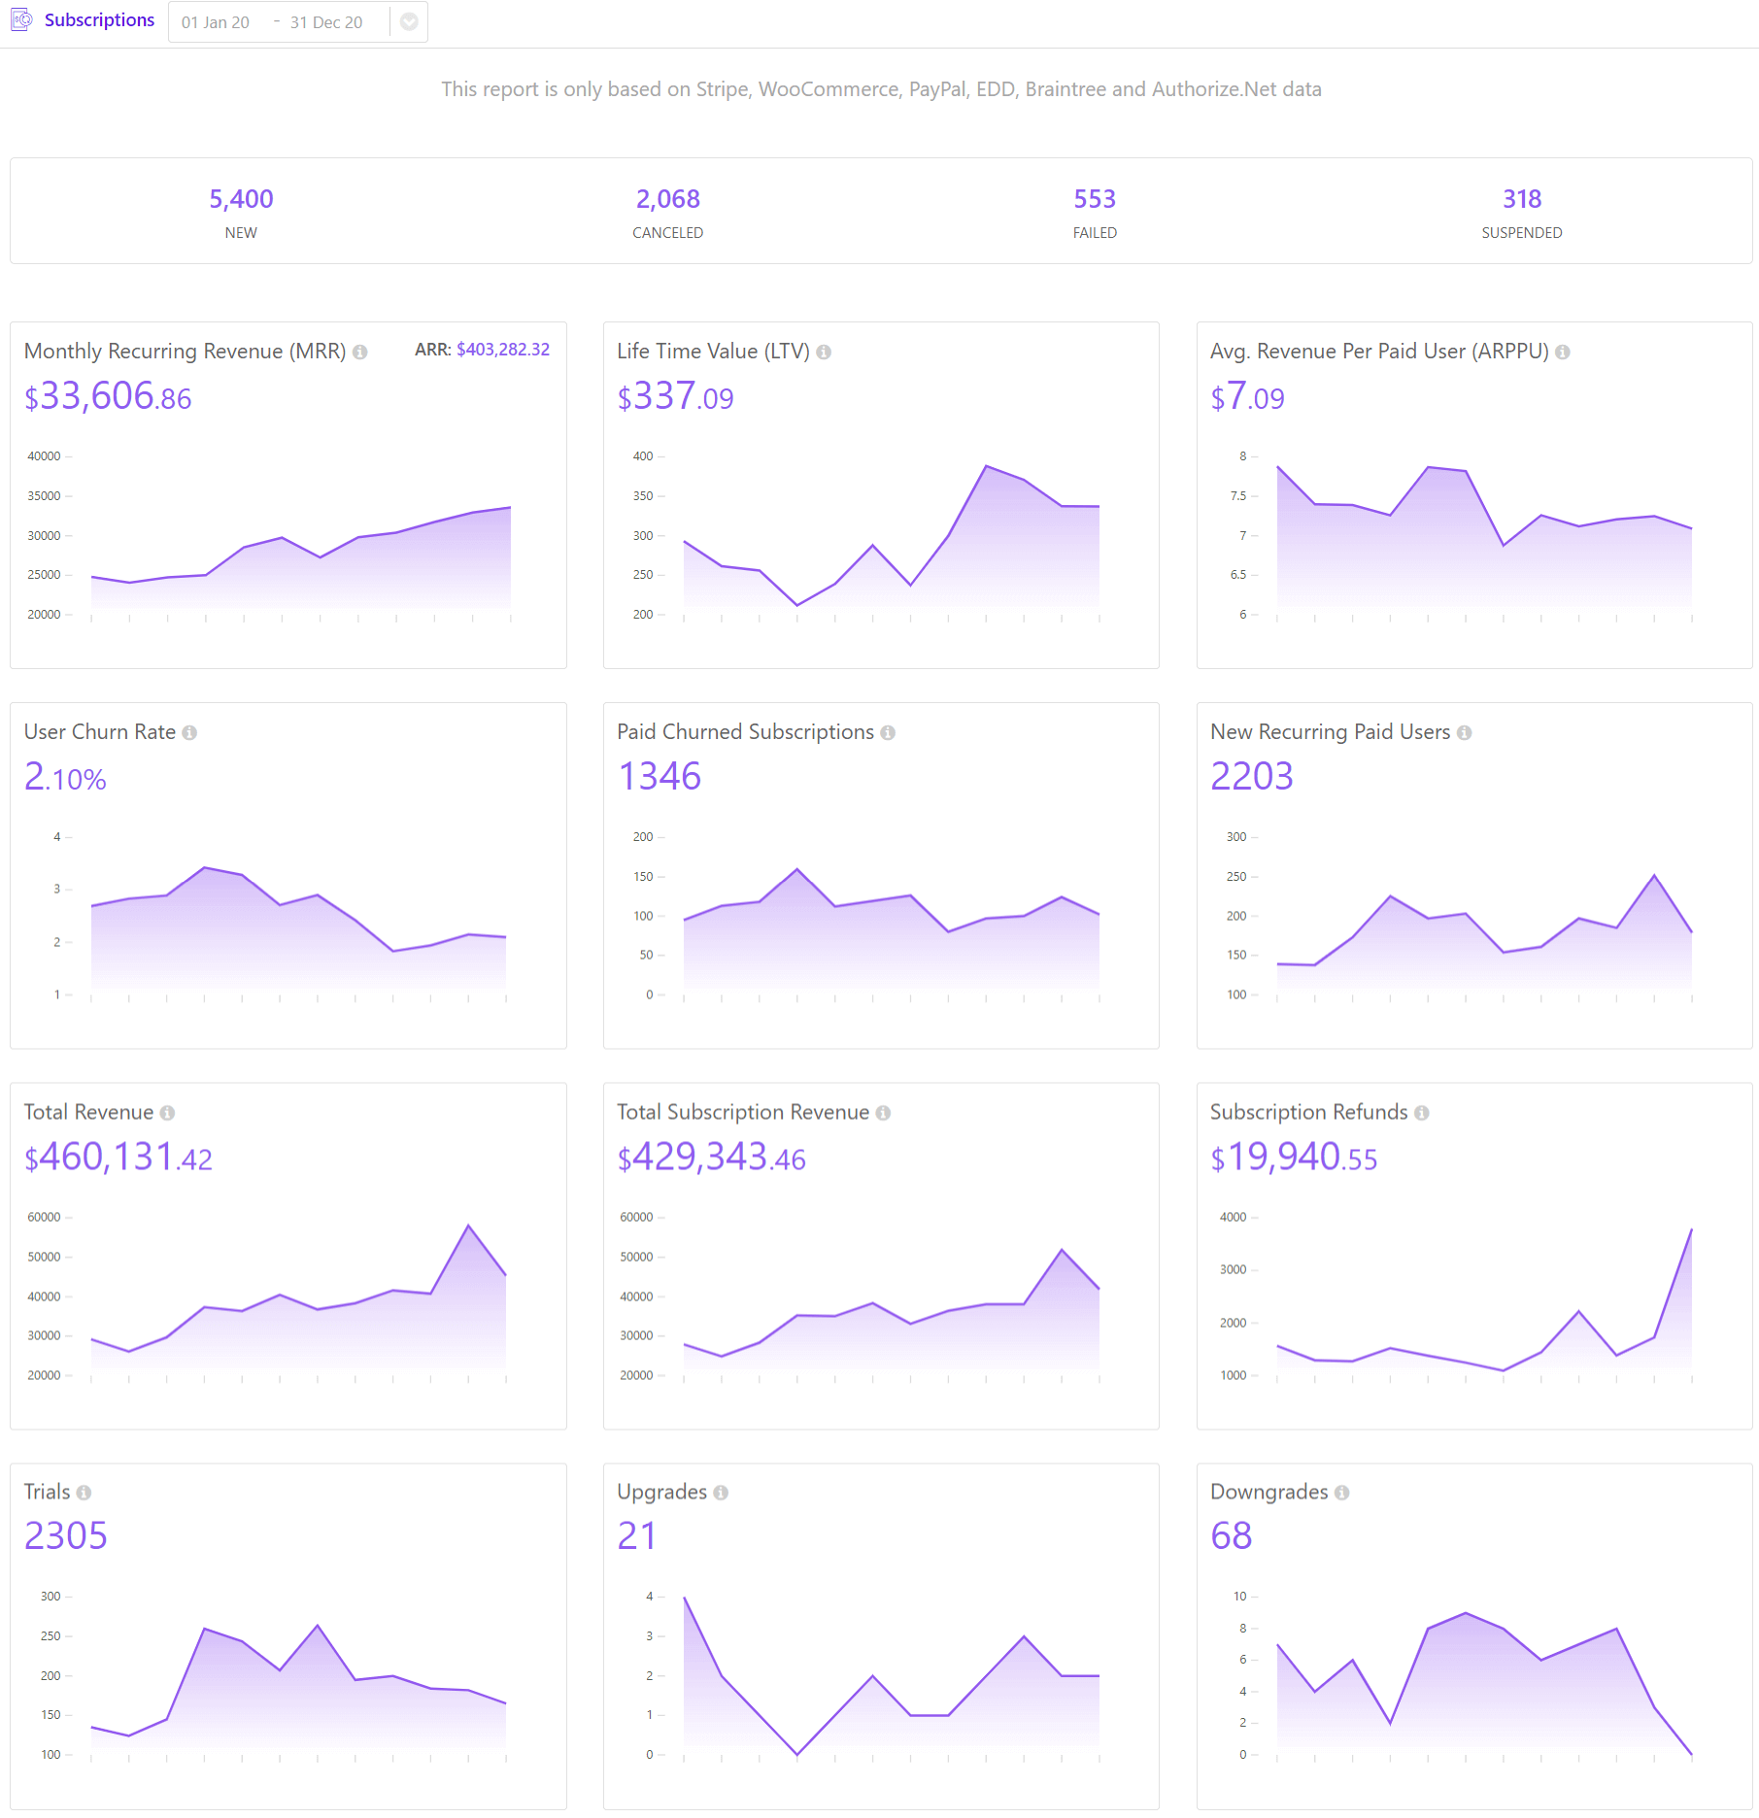The height and width of the screenshot is (1818, 1759).
Task: Click info icon next to Subscription Refunds
Action: 1422,1113
